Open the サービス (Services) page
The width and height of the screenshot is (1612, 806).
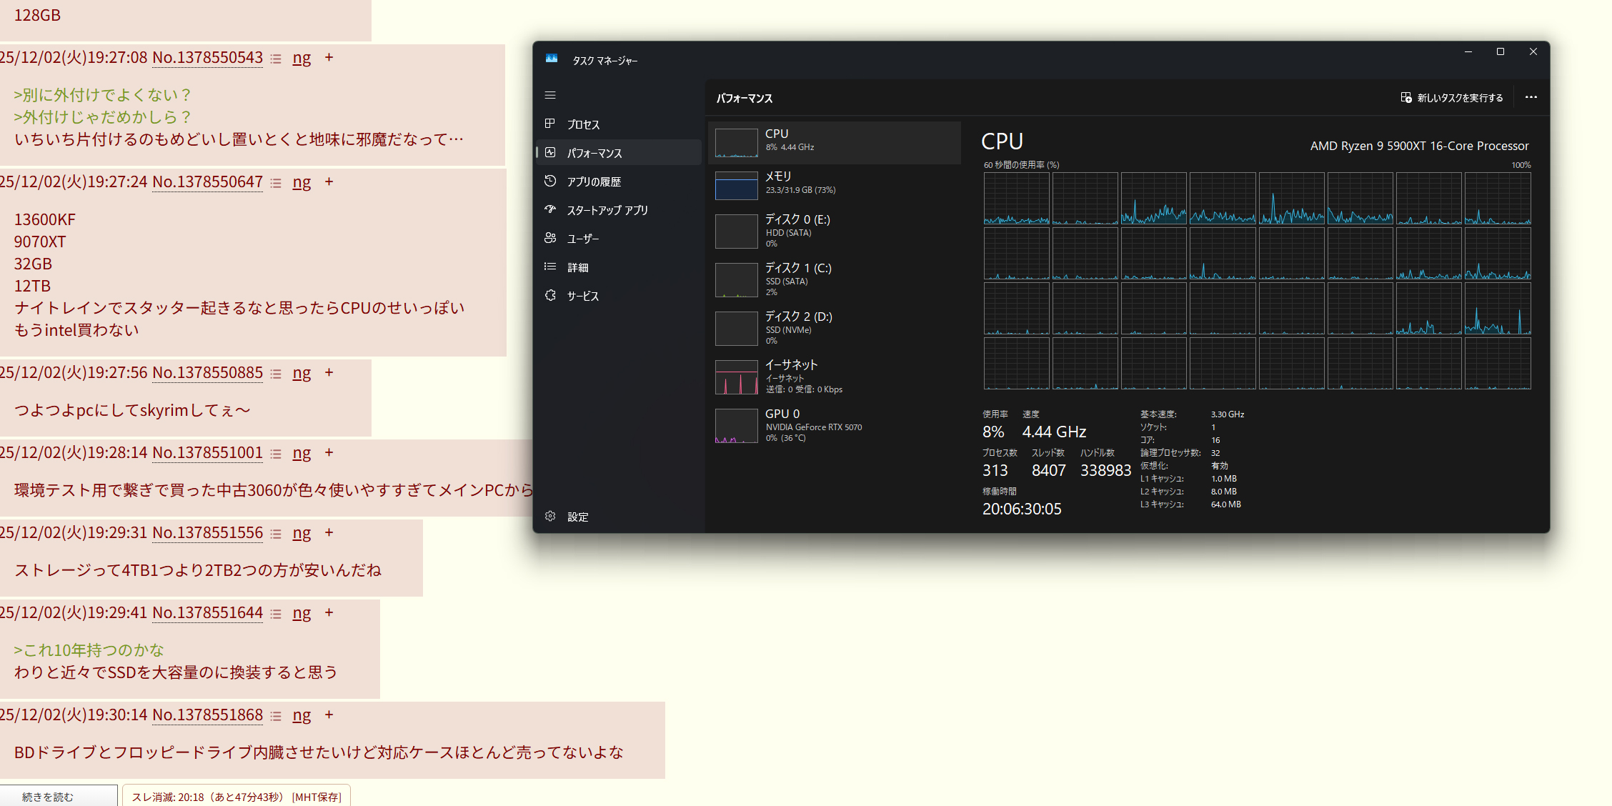pyautogui.click(x=582, y=296)
